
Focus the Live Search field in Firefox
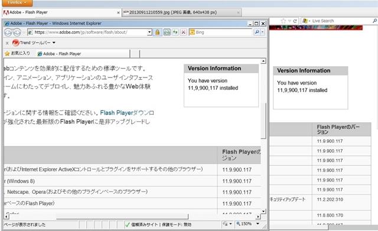coord(341,21)
